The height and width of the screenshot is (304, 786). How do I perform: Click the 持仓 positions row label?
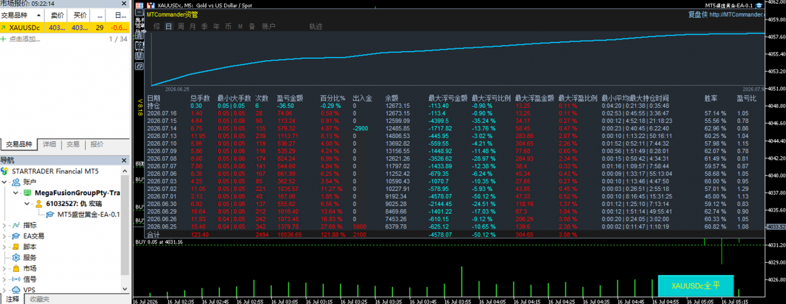tap(153, 105)
